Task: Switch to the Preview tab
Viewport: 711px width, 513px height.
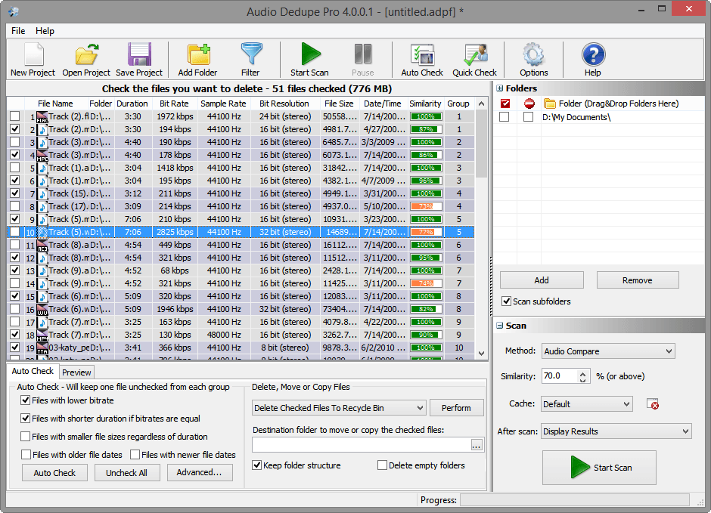Action: [x=76, y=372]
